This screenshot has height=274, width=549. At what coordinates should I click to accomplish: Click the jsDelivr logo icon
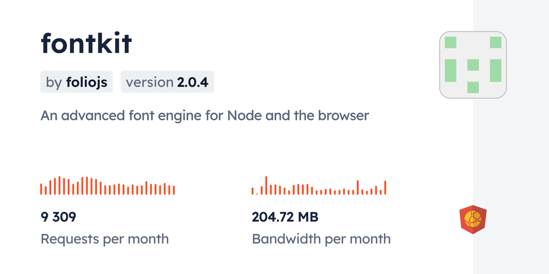tap(473, 219)
